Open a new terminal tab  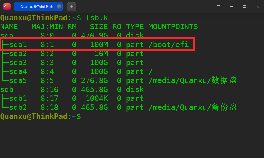pyautogui.click(x=72, y=7)
